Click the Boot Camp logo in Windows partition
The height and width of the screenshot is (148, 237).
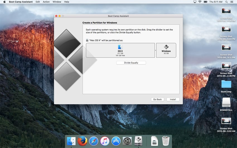point(166,47)
